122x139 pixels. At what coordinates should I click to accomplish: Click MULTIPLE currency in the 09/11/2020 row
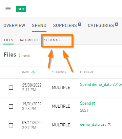point(61,125)
